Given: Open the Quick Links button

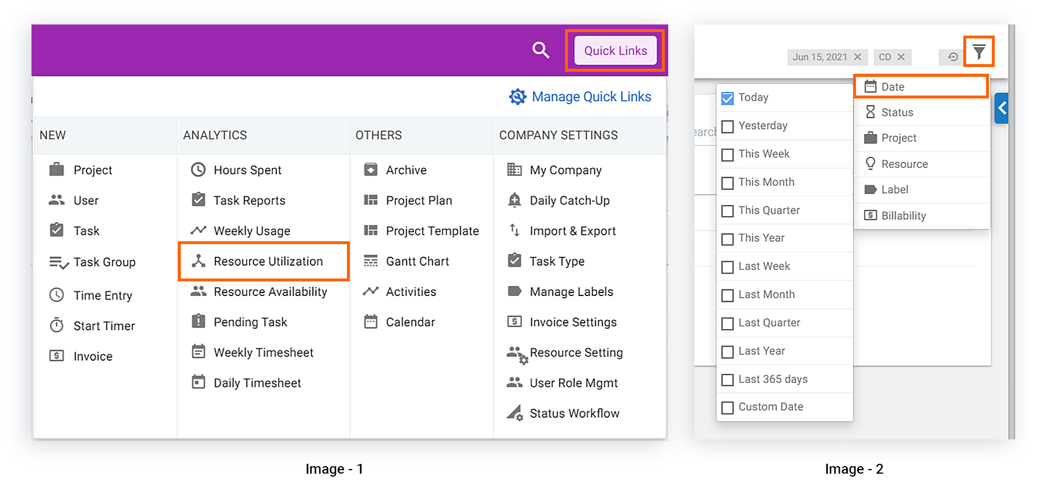Looking at the screenshot, I should point(615,51).
